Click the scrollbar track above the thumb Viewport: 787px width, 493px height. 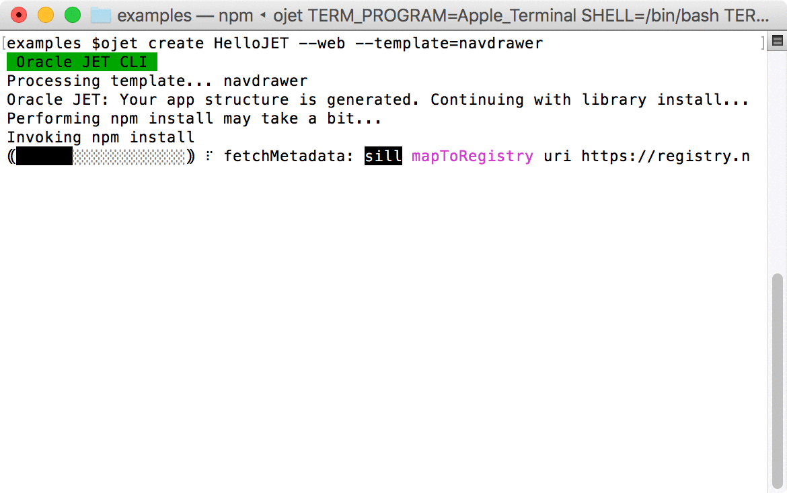pyautogui.click(x=778, y=161)
